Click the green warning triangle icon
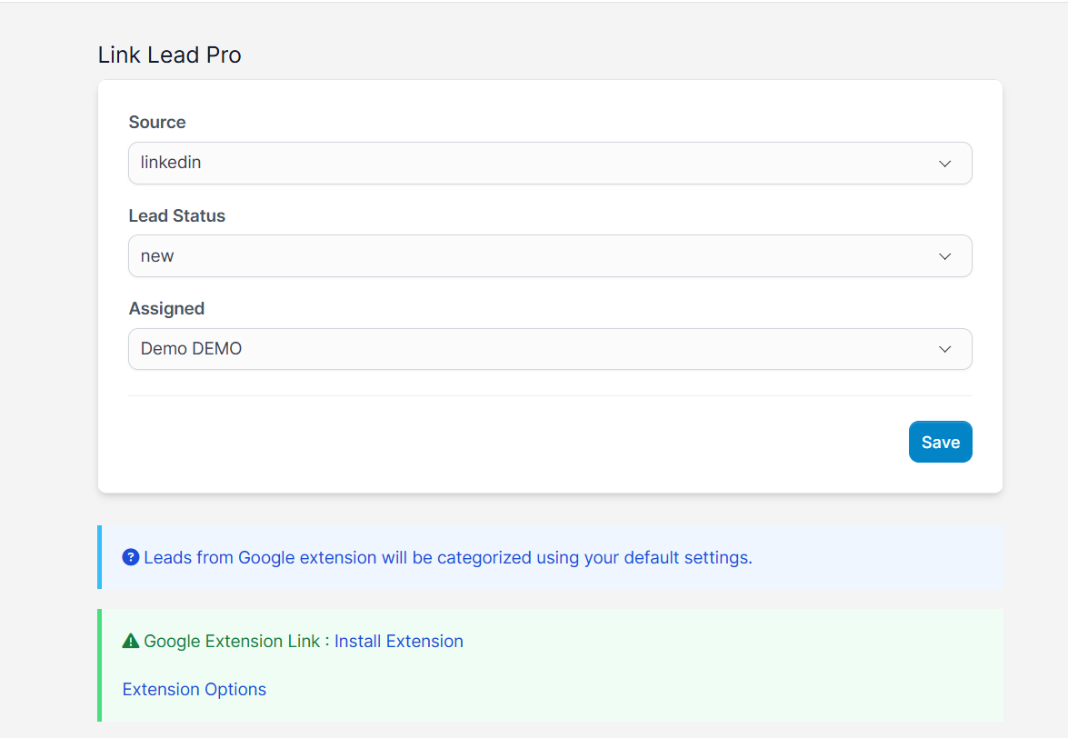 tap(131, 641)
